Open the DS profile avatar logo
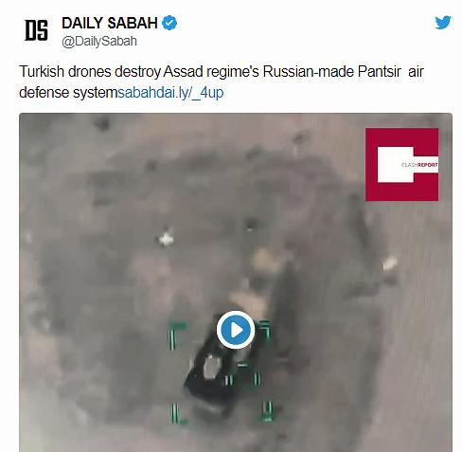The width and height of the screenshot is (462, 452). pos(36,30)
